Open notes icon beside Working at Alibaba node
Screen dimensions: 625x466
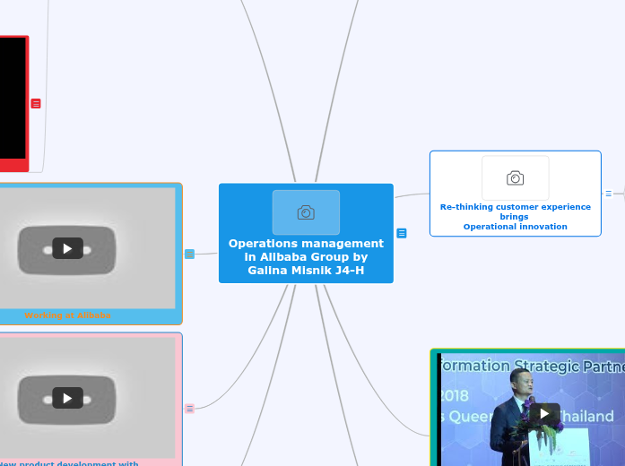coord(190,254)
